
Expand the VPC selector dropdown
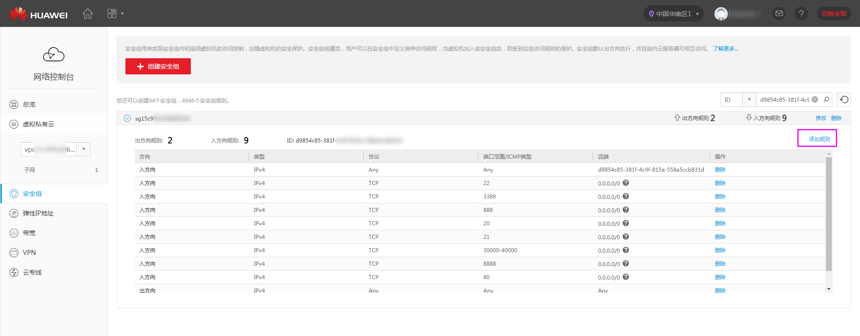click(84, 149)
